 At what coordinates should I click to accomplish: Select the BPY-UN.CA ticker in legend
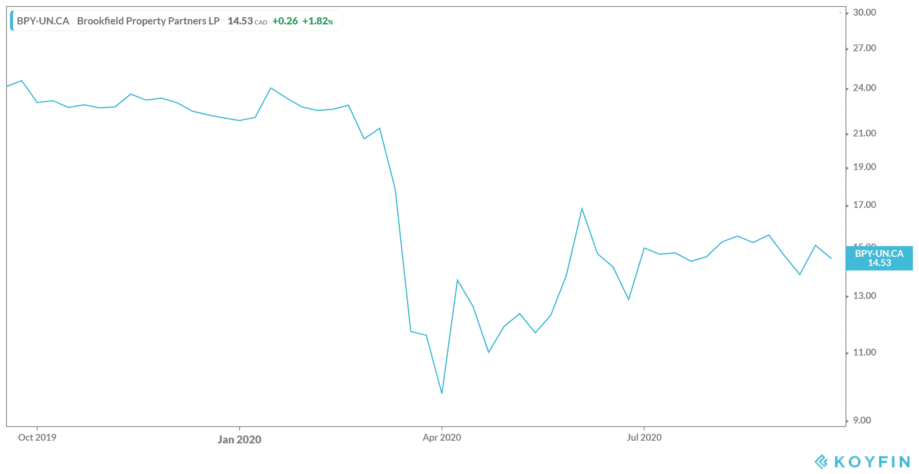pyautogui.click(x=43, y=21)
